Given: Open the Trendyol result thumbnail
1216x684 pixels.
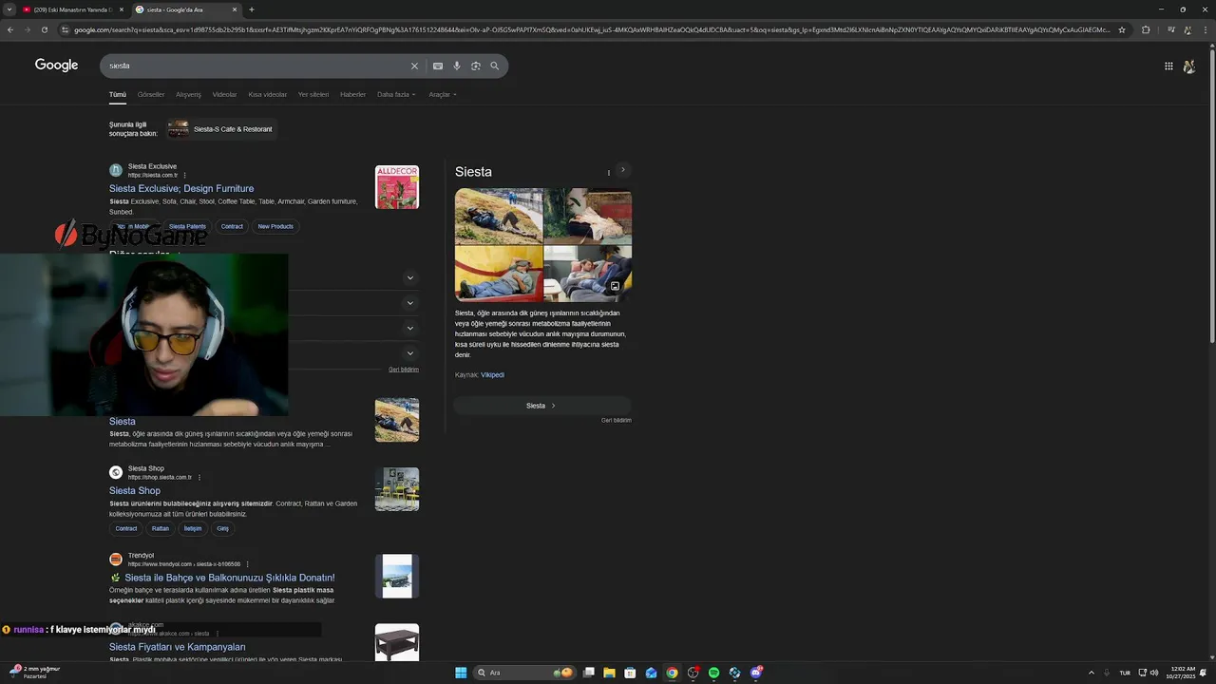Looking at the screenshot, I should click(397, 577).
